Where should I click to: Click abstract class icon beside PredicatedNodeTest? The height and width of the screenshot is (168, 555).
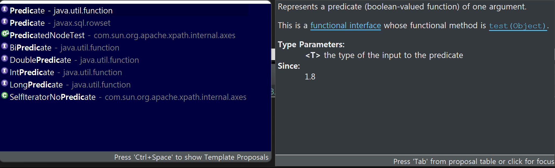(x=5, y=34)
